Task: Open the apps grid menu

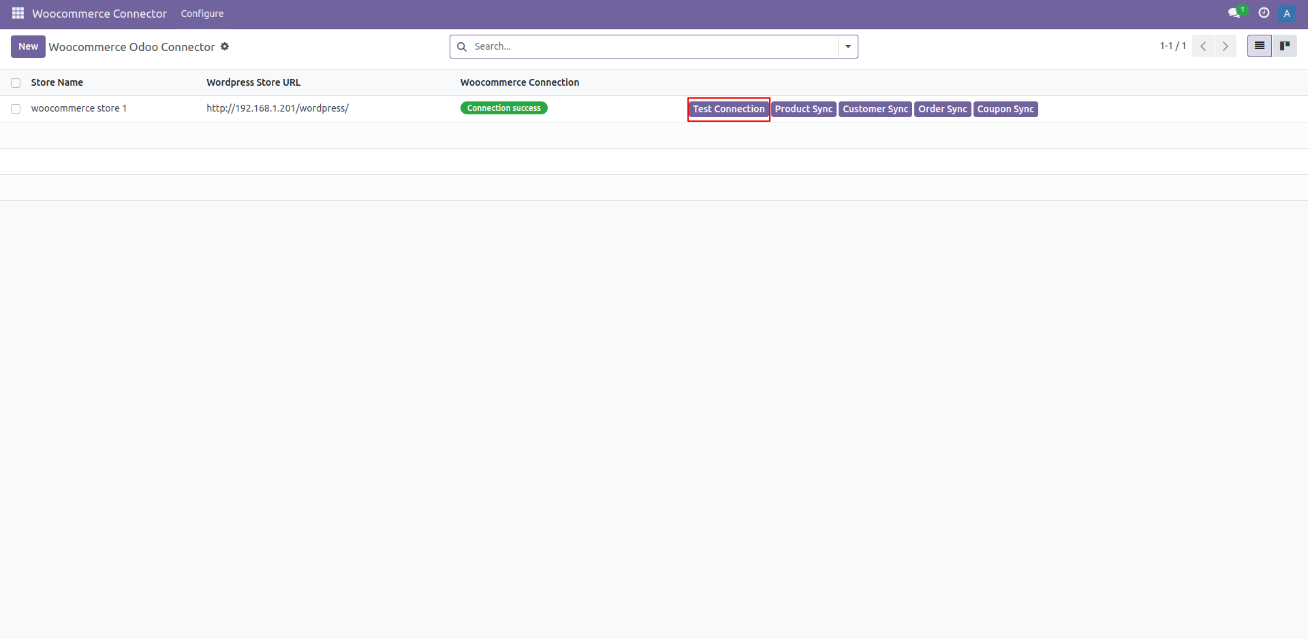Action: [17, 13]
